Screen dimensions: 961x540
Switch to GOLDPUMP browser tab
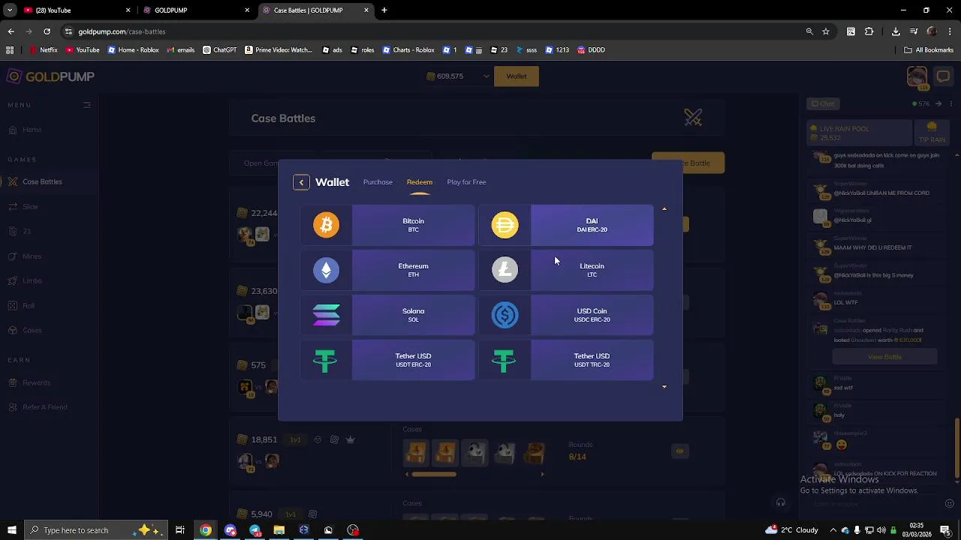(x=197, y=10)
